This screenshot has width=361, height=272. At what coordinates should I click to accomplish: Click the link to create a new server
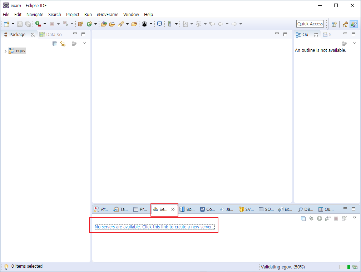155,227
